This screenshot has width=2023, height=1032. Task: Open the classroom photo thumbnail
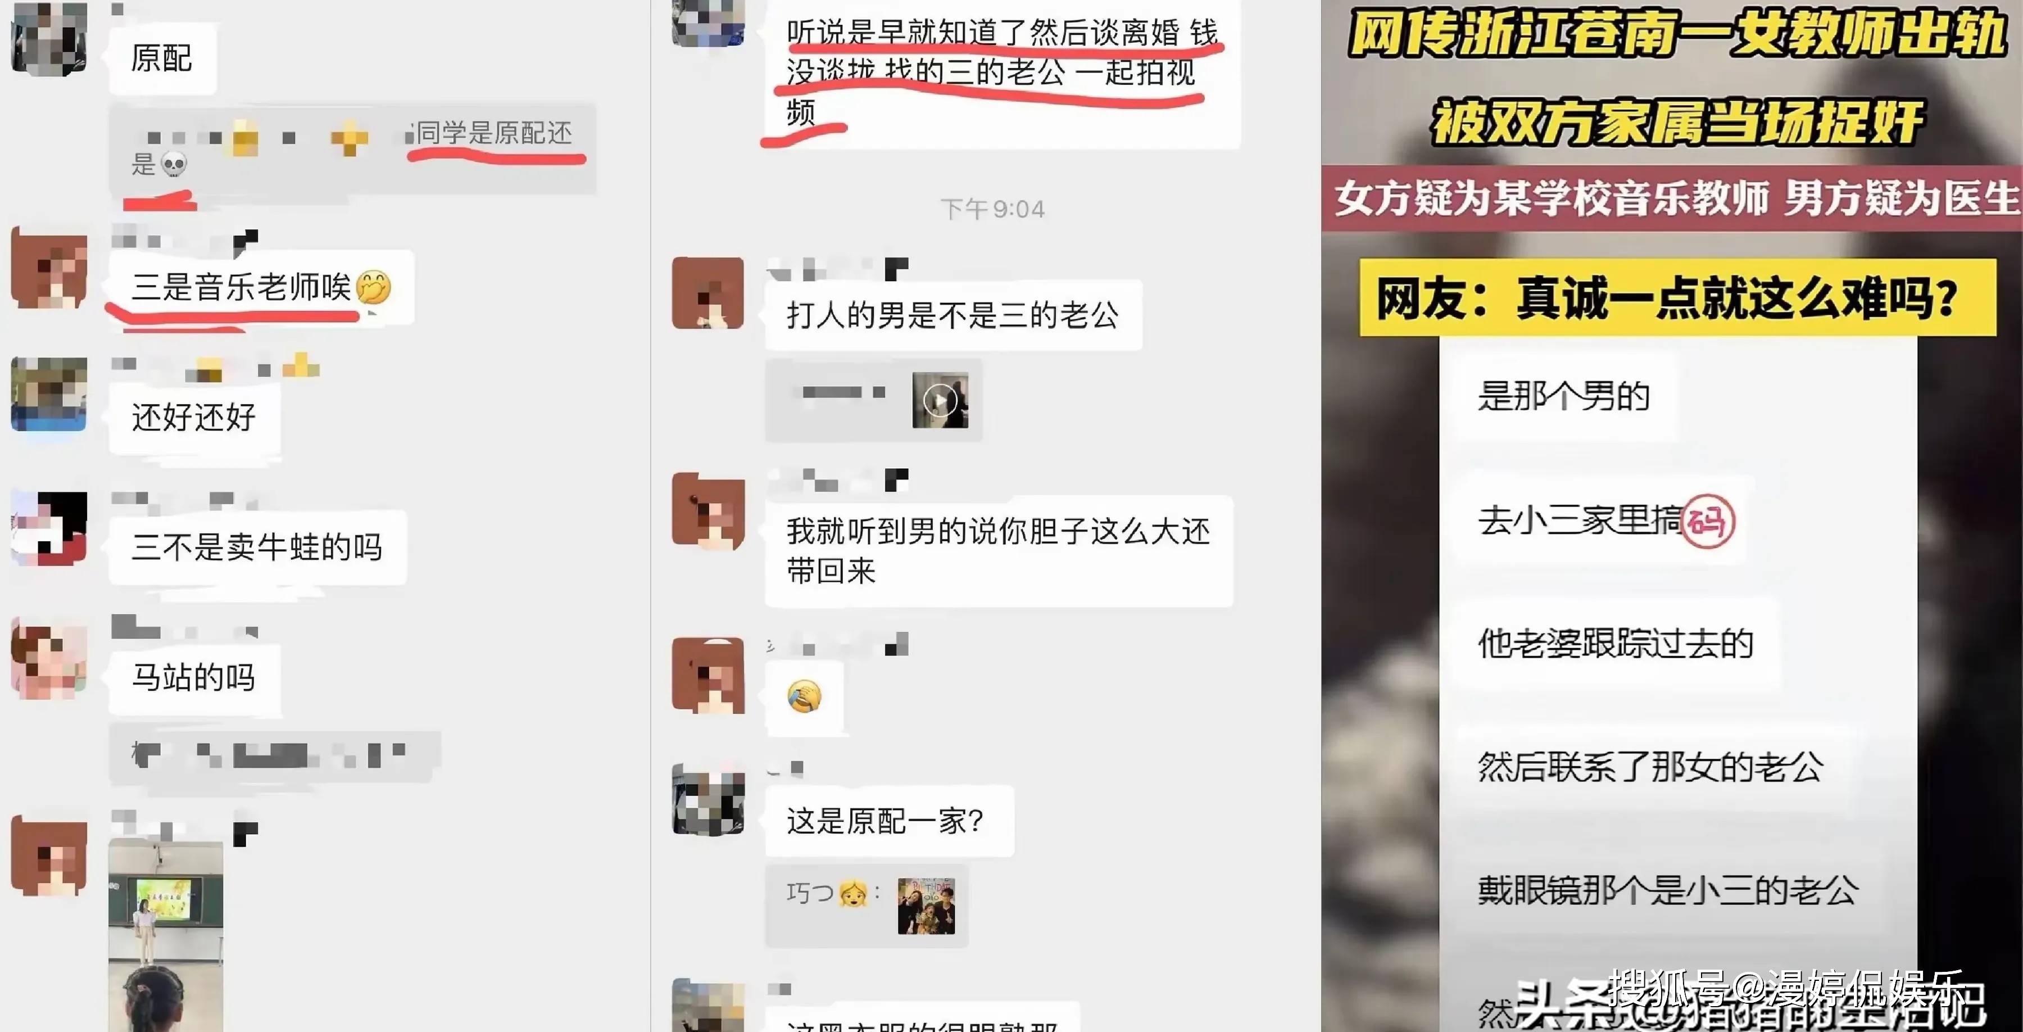166,935
